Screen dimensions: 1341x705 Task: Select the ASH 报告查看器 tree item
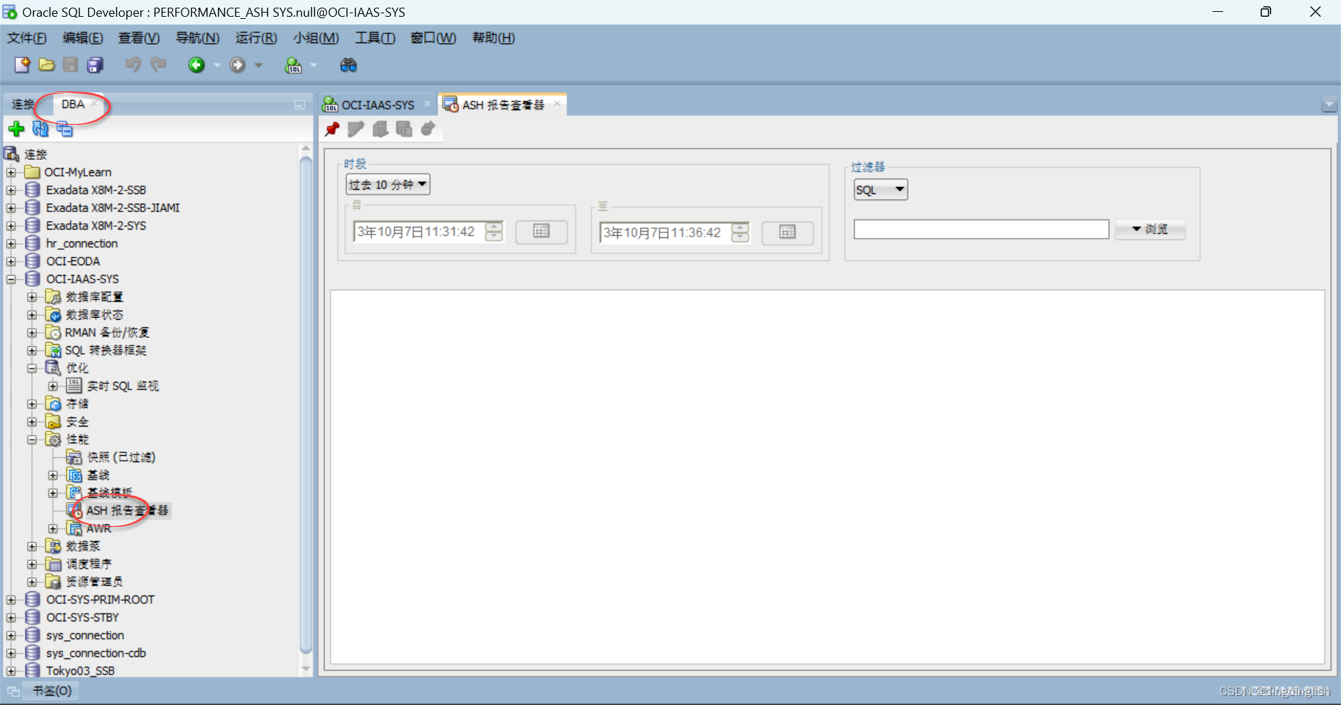pyautogui.click(x=126, y=510)
